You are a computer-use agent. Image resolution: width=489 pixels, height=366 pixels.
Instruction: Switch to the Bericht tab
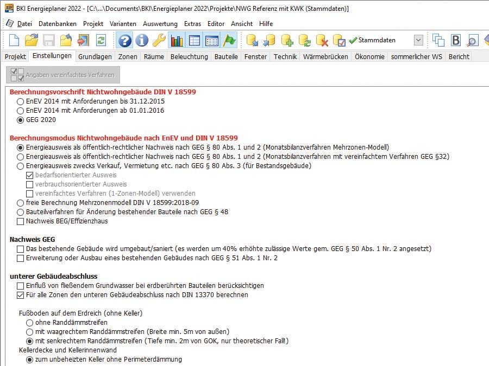[459, 56]
